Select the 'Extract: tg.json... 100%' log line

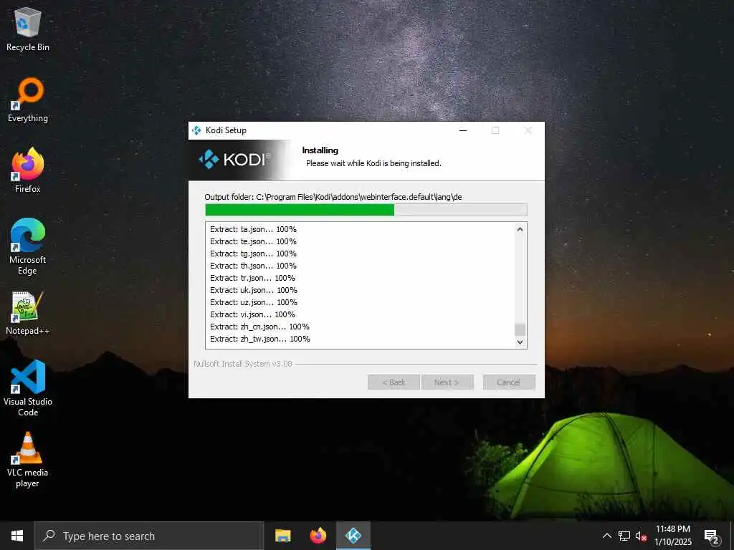253,254
